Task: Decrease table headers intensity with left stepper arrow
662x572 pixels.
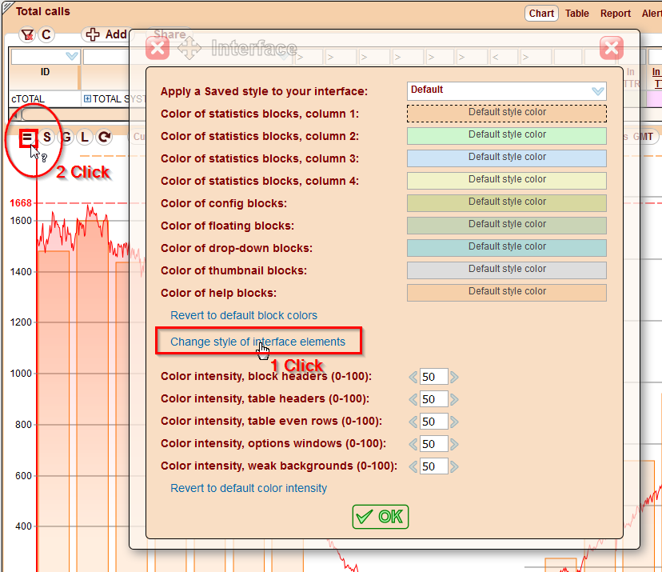Action: (x=414, y=398)
